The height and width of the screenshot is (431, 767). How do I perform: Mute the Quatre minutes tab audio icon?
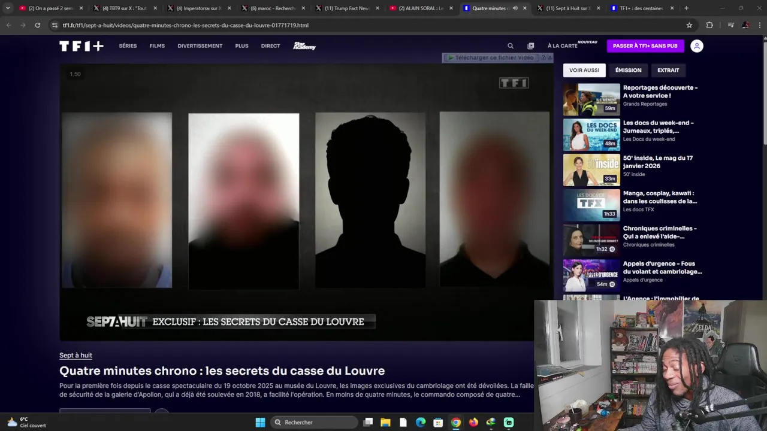click(515, 8)
